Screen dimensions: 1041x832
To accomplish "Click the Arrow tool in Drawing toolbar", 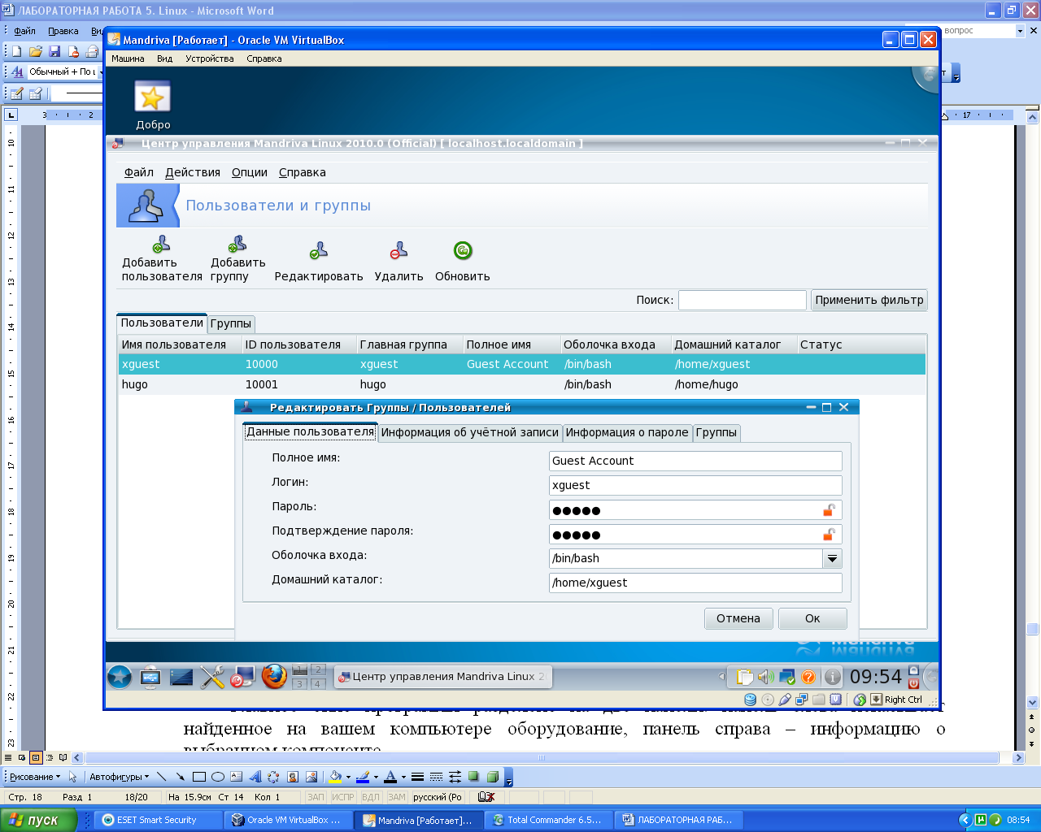I will click(180, 777).
